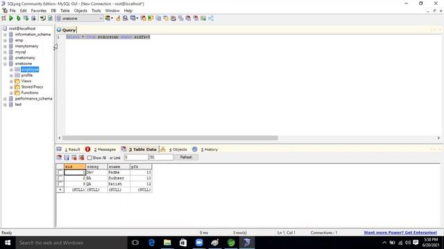Expand the onetomany database node
The height and width of the screenshot is (249, 444).
[5, 58]
